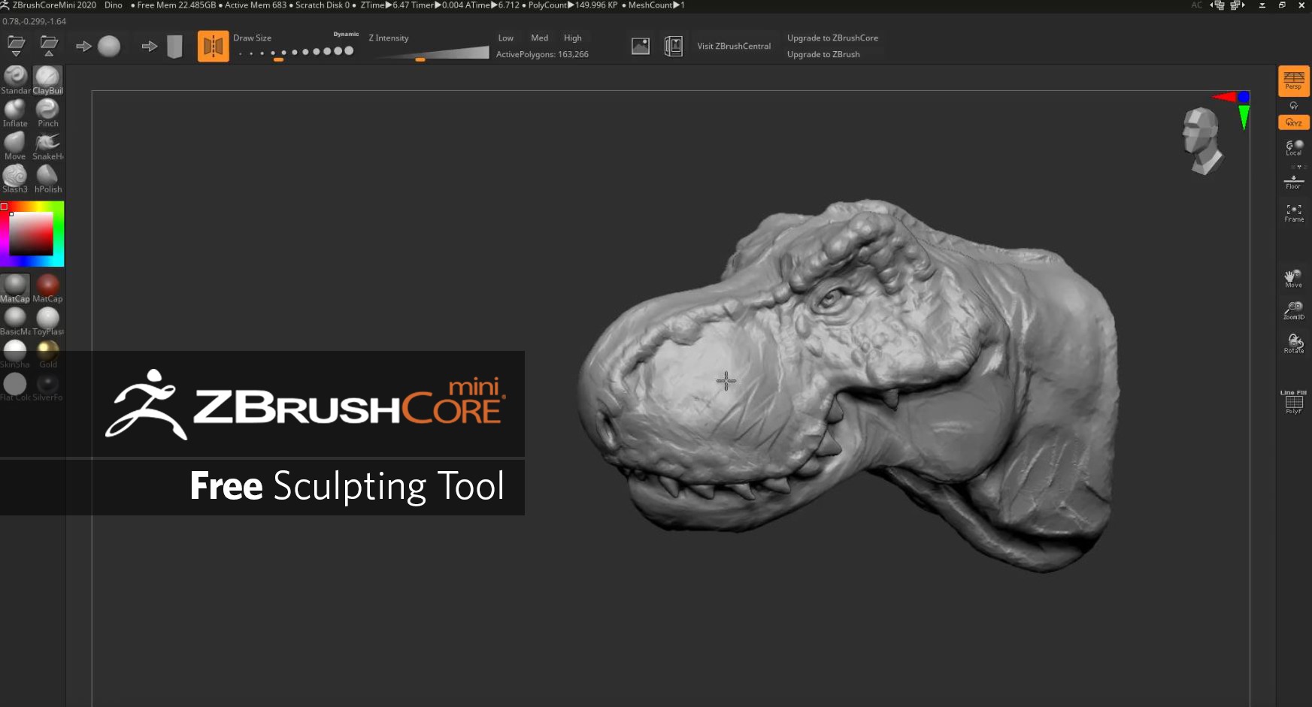
Task: Select the SnakeHook brush
Action: click(x=47, y=144)
